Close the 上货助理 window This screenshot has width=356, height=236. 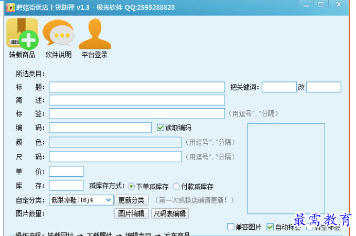click(339, 5)
